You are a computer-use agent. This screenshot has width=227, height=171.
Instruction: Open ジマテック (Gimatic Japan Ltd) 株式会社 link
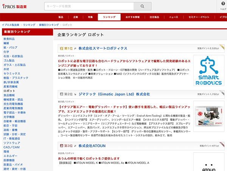pyautogui.click(x=114, y=94)
